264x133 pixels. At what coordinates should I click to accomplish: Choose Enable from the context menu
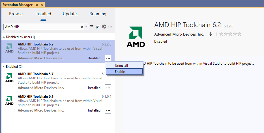[124, 72]
